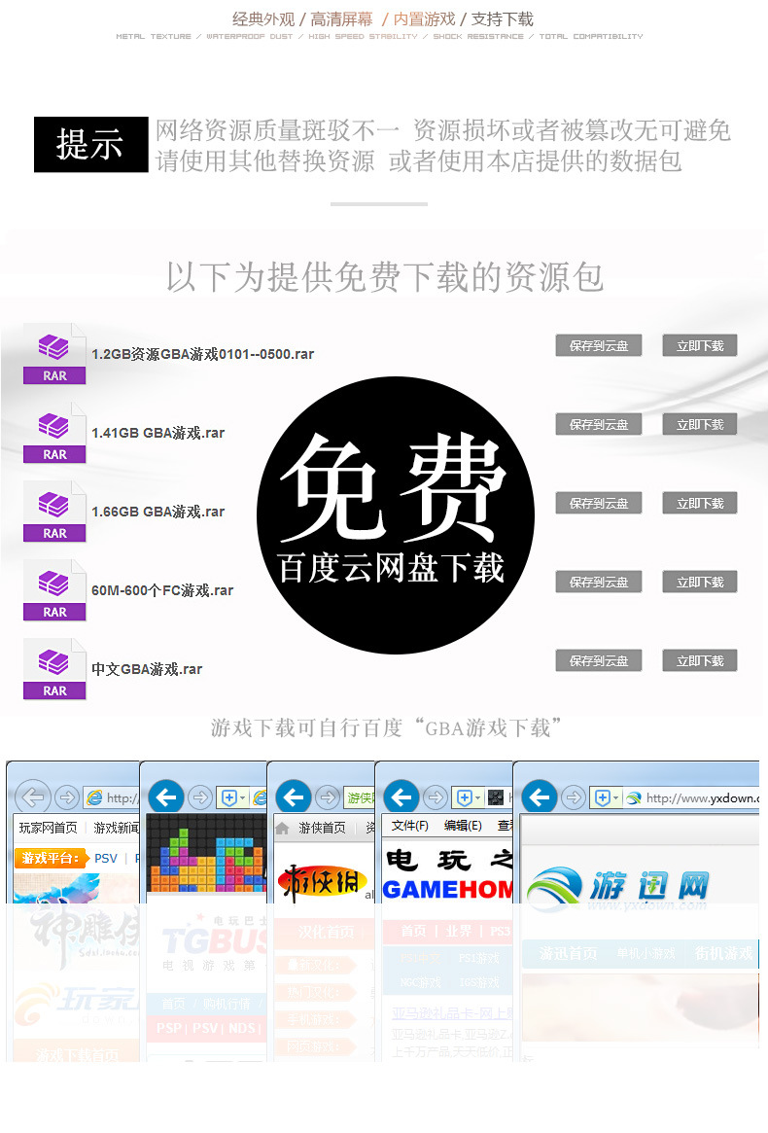Go back in the 玩家网 browser window
The height and width of the screenshot is (1133, 768).
click(x=33, y=797)
